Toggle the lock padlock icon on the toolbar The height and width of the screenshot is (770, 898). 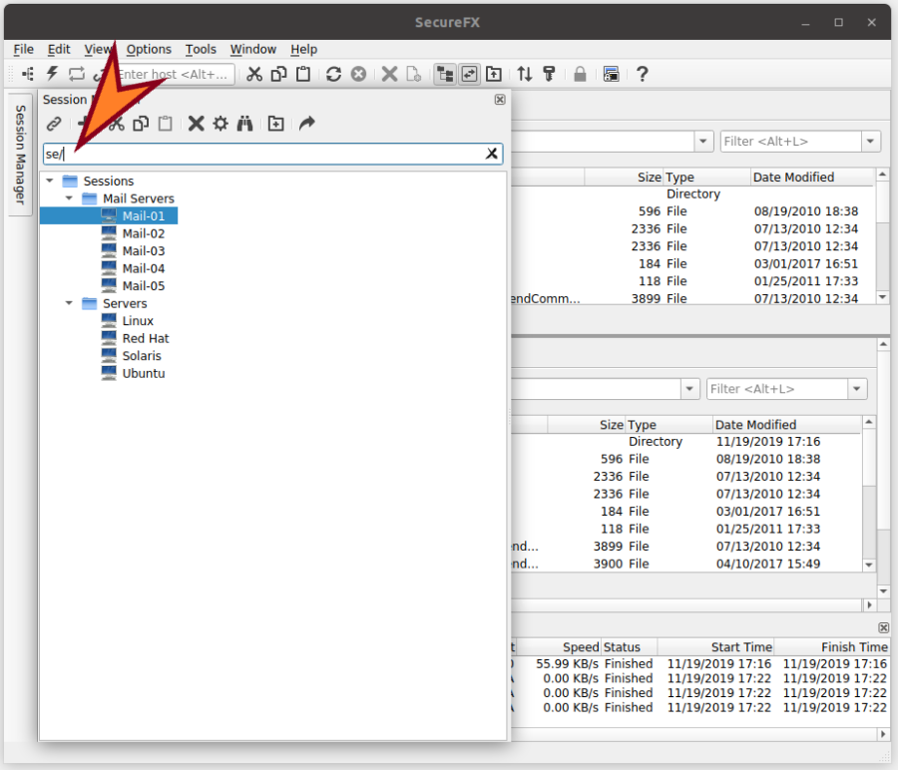point(580,73)
